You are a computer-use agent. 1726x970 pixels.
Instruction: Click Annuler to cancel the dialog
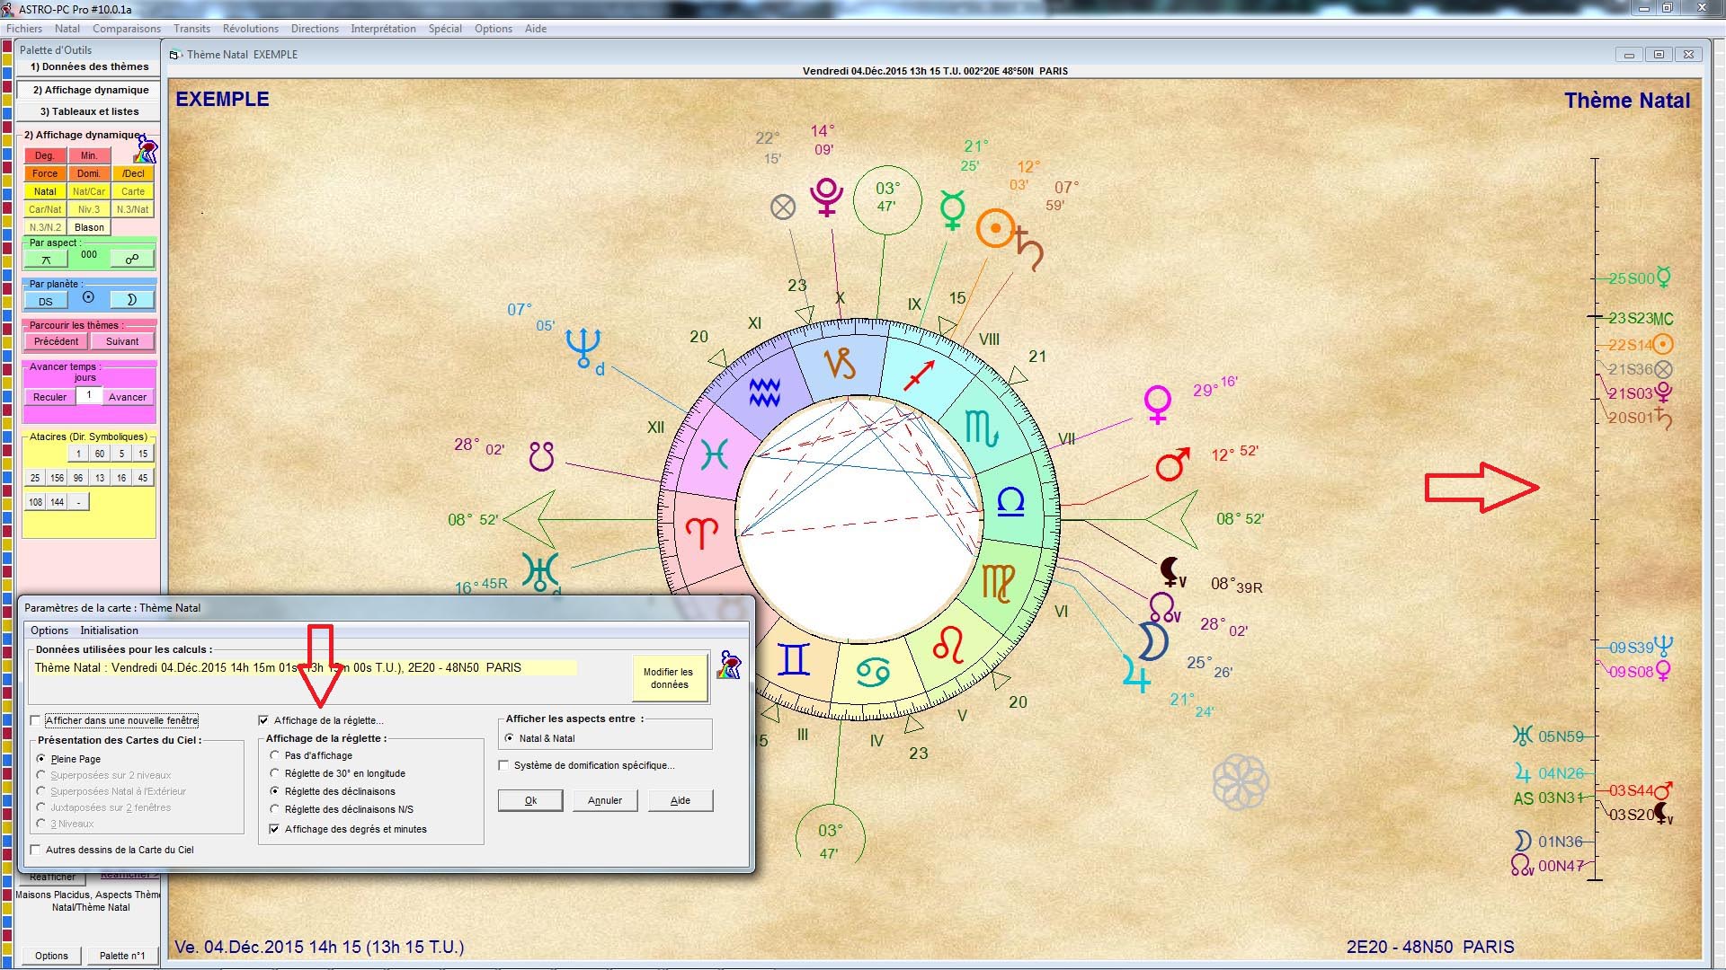(605, 800)
